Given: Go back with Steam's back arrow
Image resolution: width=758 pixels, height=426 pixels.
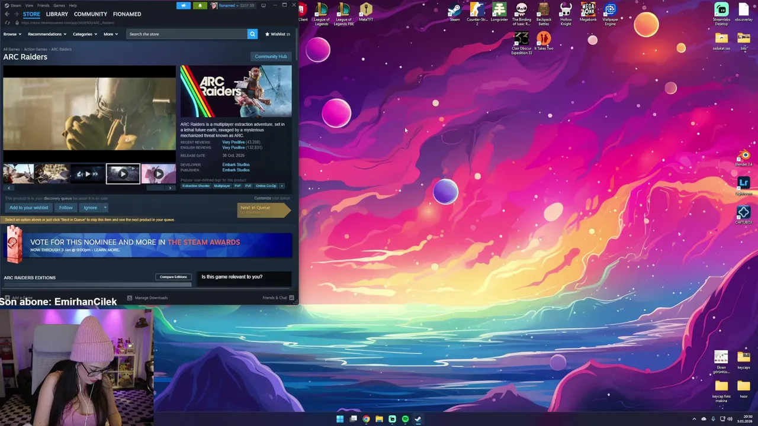Looking at the screenshot, I should coord(7,14).
